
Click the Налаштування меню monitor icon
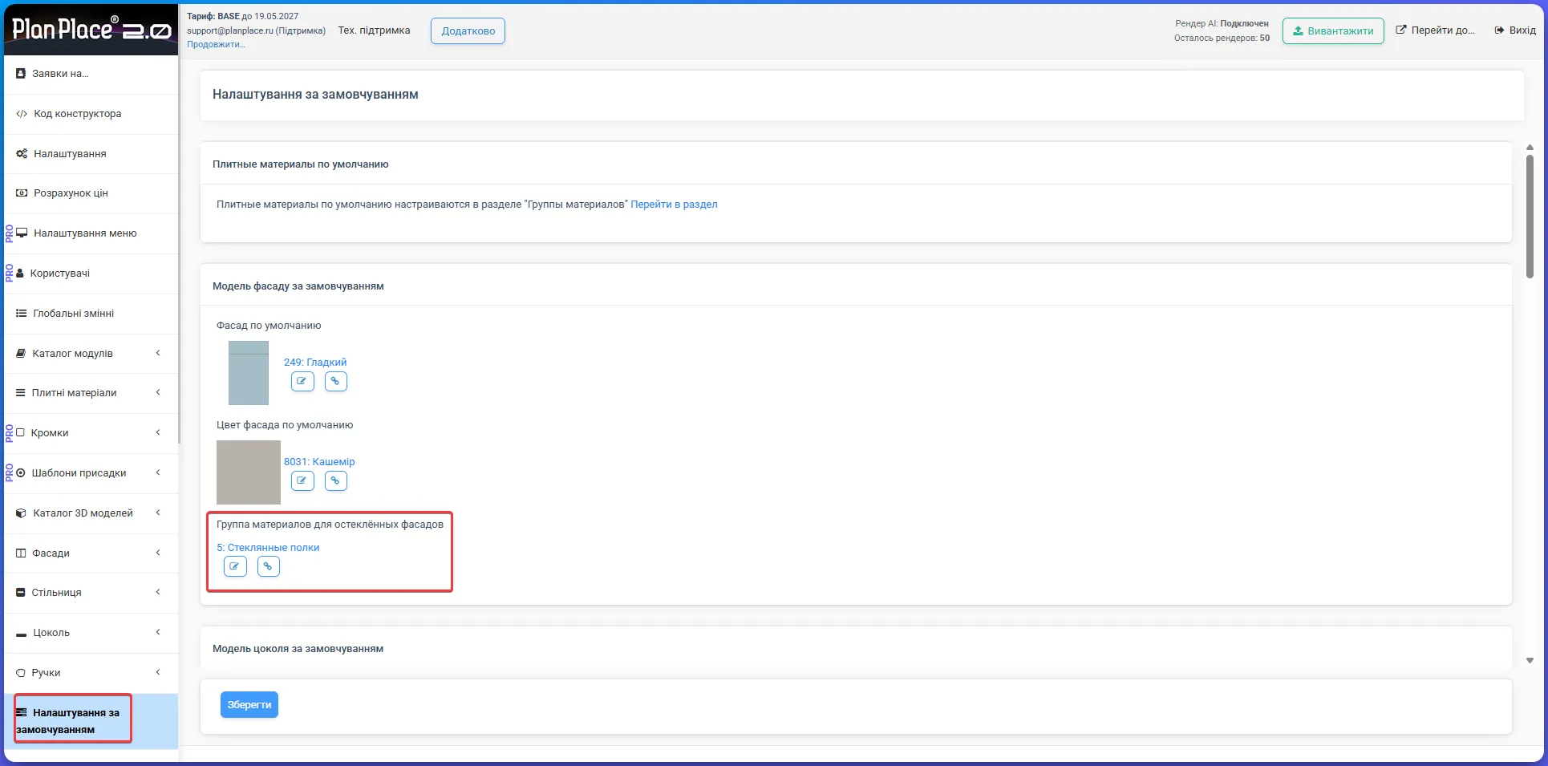coord(22,233)
